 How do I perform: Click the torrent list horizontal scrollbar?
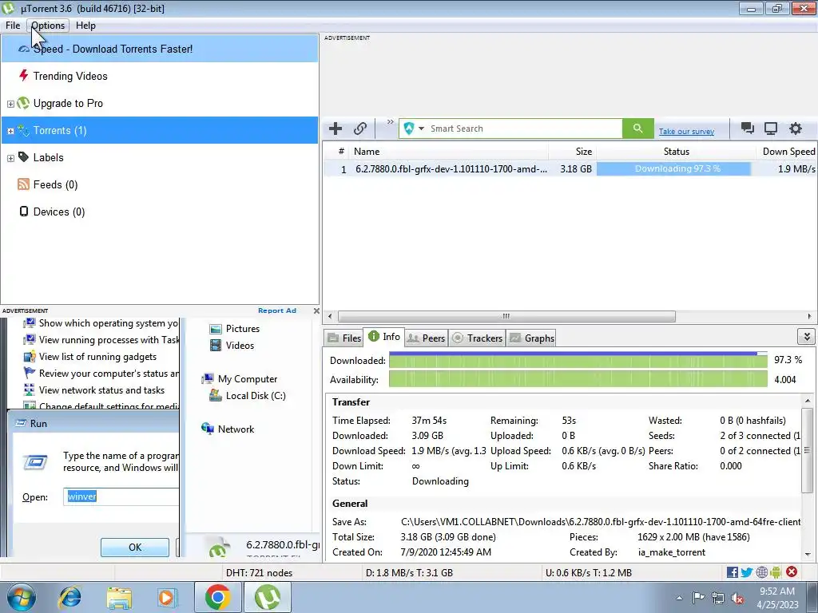pyautogui.click(x=506, y=316)
